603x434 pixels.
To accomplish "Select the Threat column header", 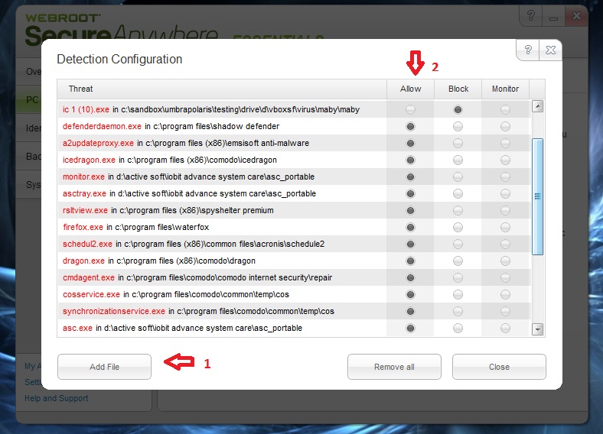I will click(222, 89).
